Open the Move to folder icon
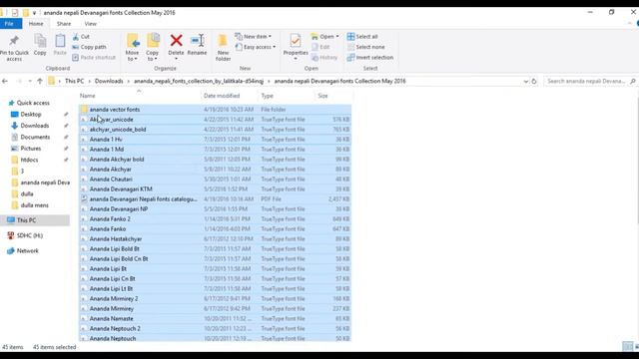Screen dimensions: 639x359 [132, 41]
